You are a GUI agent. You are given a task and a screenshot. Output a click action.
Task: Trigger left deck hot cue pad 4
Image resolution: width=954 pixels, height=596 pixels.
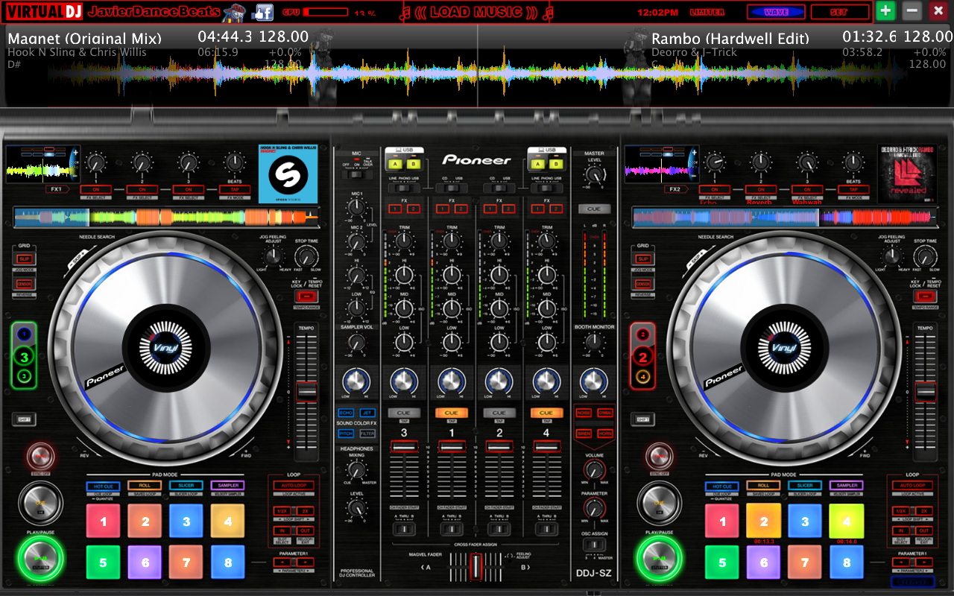tap(228, 521)
